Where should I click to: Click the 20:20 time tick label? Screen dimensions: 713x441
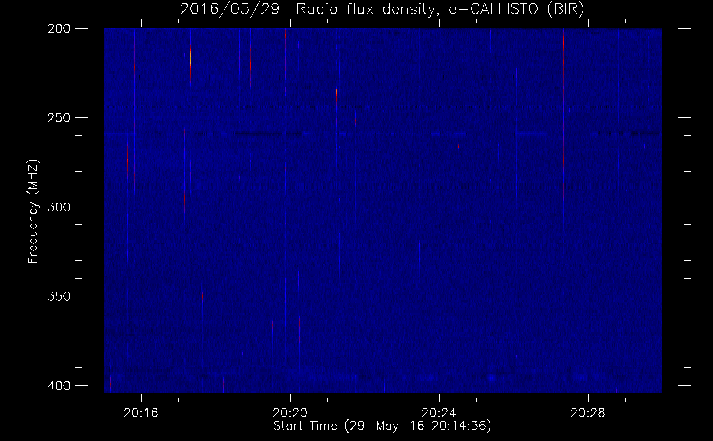coord(290,413)
